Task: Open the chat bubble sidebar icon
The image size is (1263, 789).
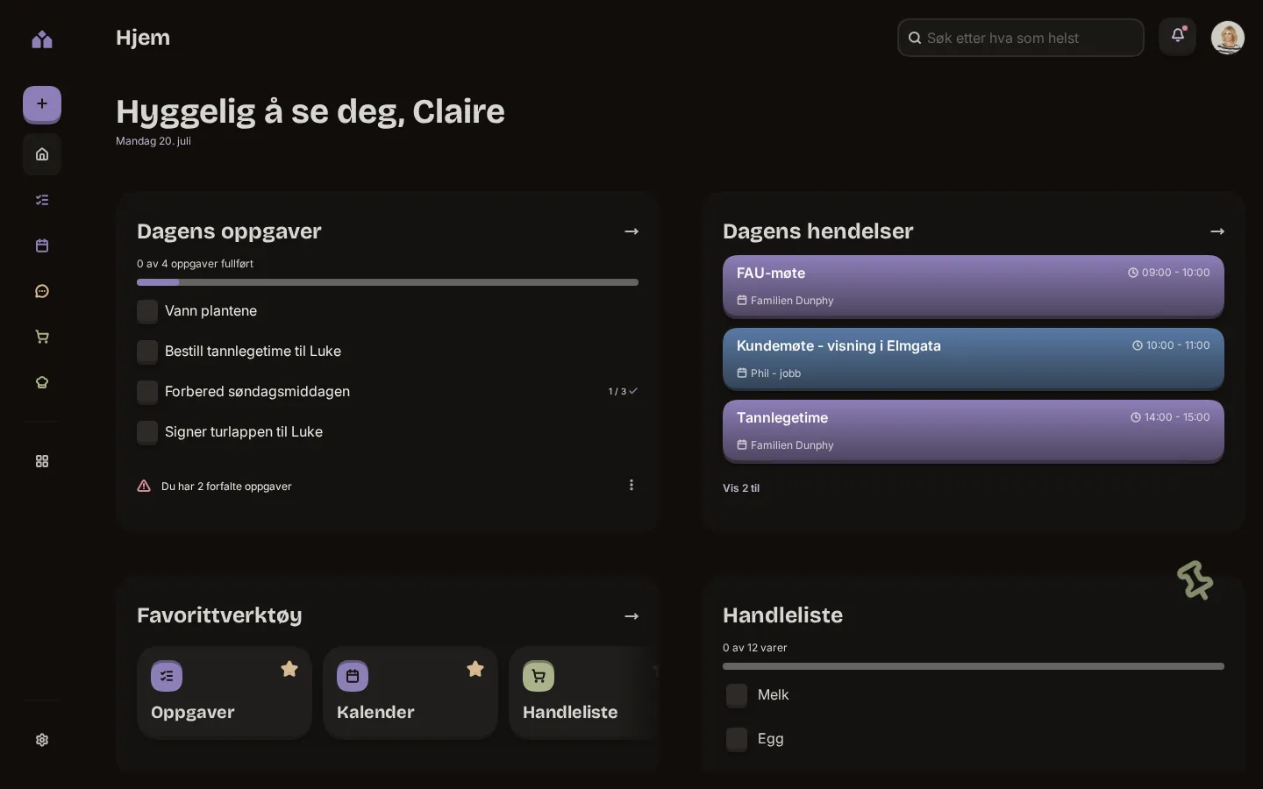Action: [42, 291]
